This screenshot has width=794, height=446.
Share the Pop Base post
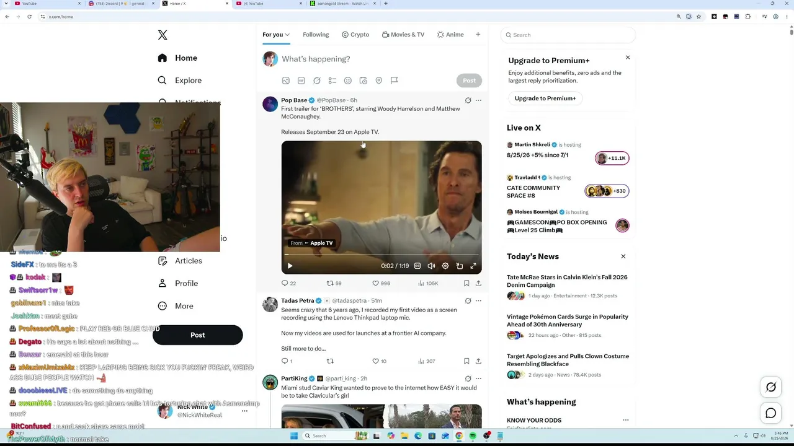(x=478, y=283)
